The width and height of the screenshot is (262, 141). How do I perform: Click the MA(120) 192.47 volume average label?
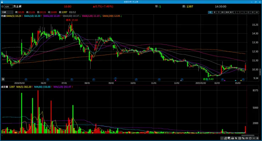point(62,87)
